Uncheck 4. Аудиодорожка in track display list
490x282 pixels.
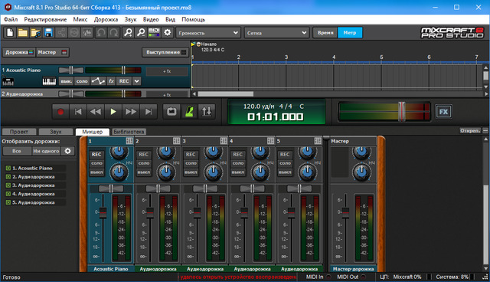(8, 194)
